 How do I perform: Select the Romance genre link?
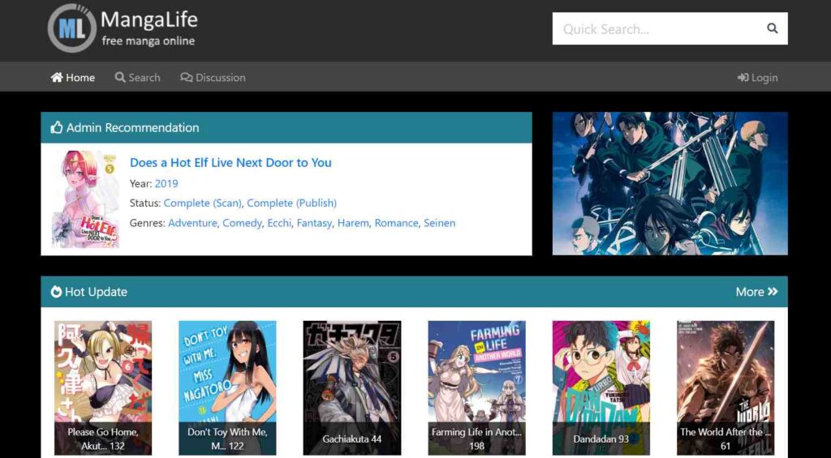pyautogui.click(x=396, y=223)
